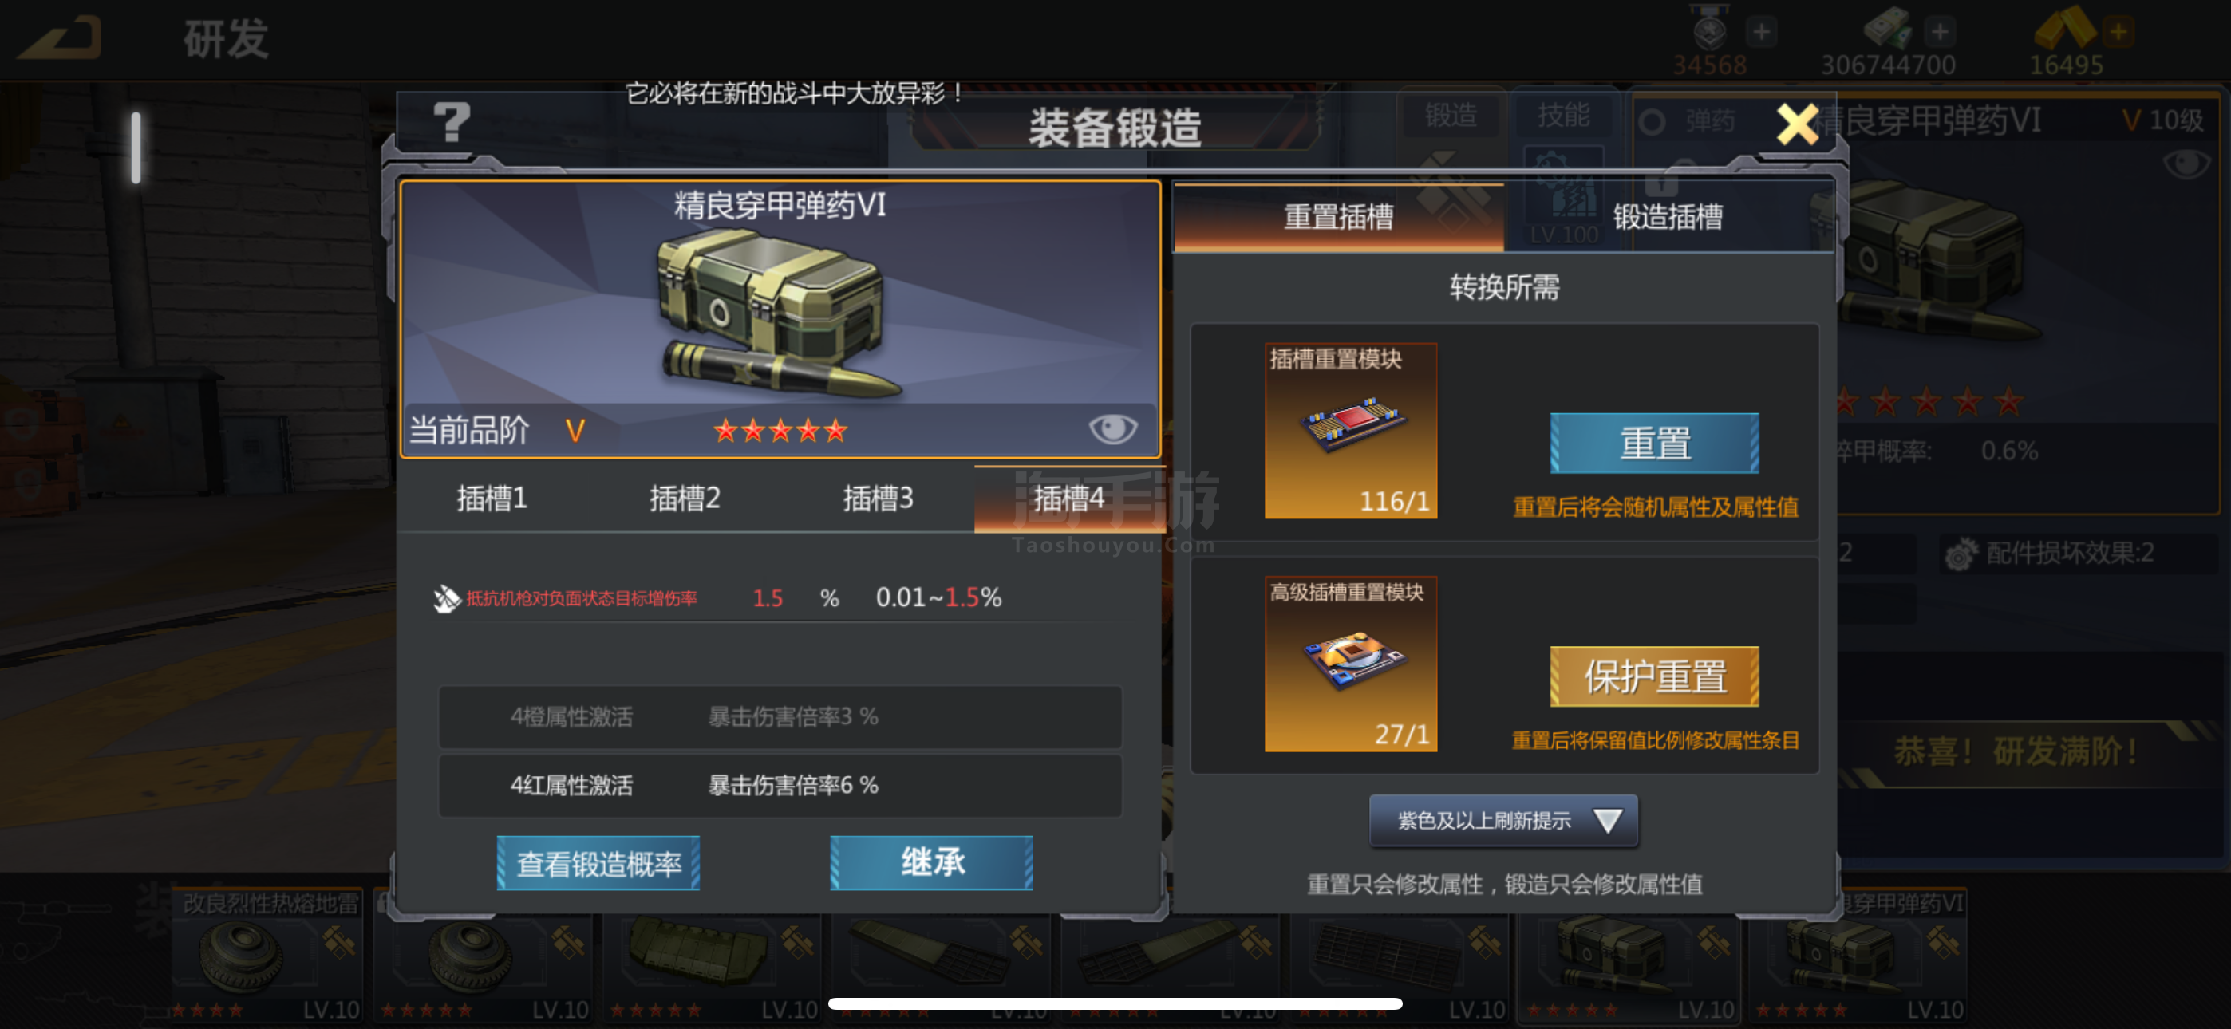Screen dimensions: 2231x1029
Task: Add gold bars with plus icon
Action: [2118, 32]
